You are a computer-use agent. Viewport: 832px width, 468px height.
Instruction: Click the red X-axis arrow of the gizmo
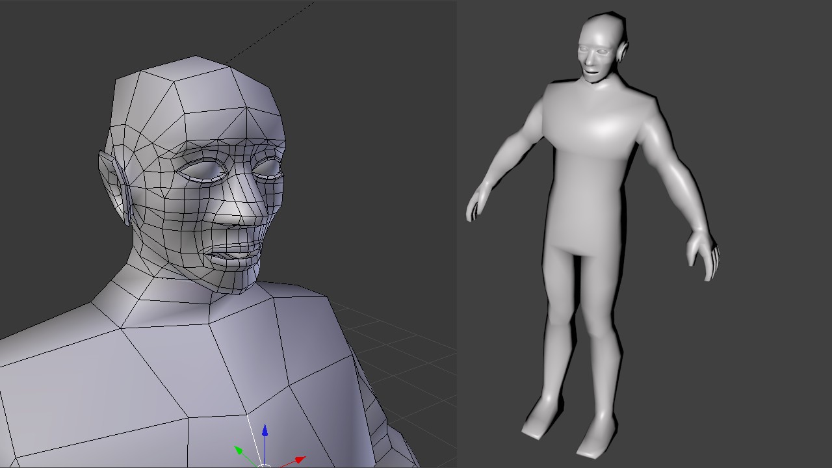(299, 459)
